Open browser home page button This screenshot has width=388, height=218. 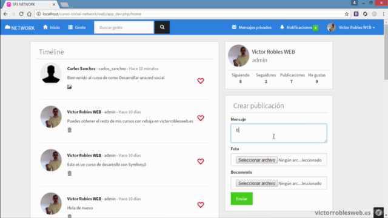pos(29,14)
